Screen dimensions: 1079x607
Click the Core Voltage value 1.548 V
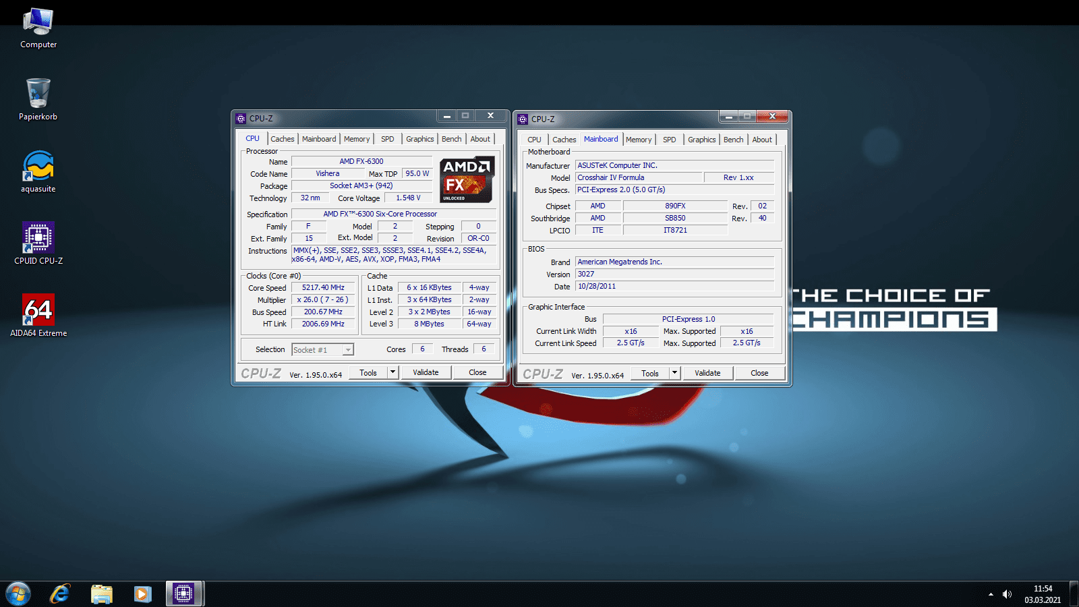pyautogui.click(x=408, y=198)
